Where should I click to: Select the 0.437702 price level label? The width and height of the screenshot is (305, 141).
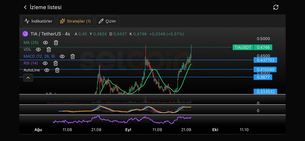(265, 60)
